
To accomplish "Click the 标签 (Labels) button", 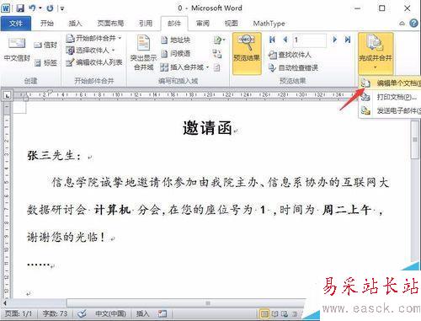I will click(x=45, y=63).
